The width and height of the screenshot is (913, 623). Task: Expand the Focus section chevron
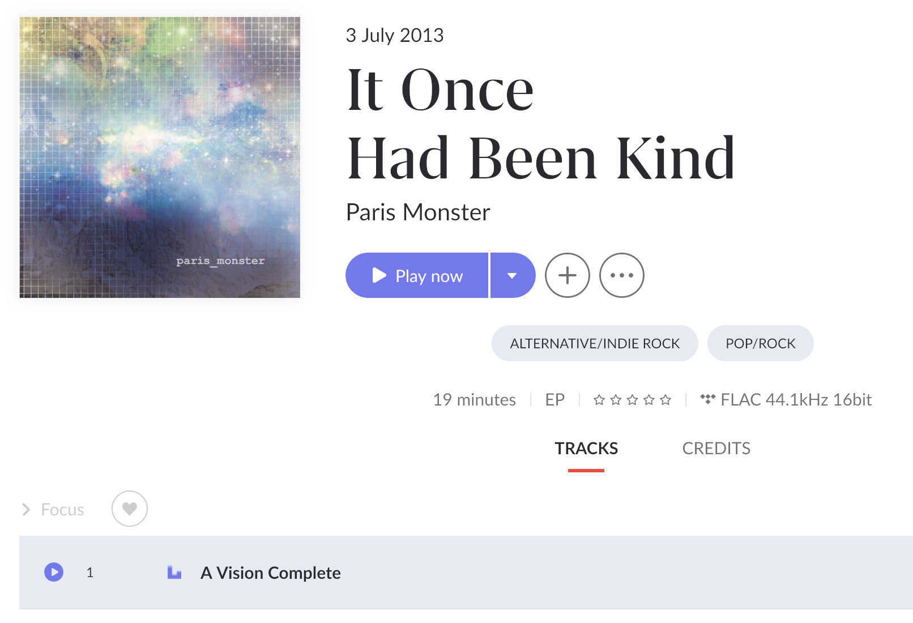26,510
